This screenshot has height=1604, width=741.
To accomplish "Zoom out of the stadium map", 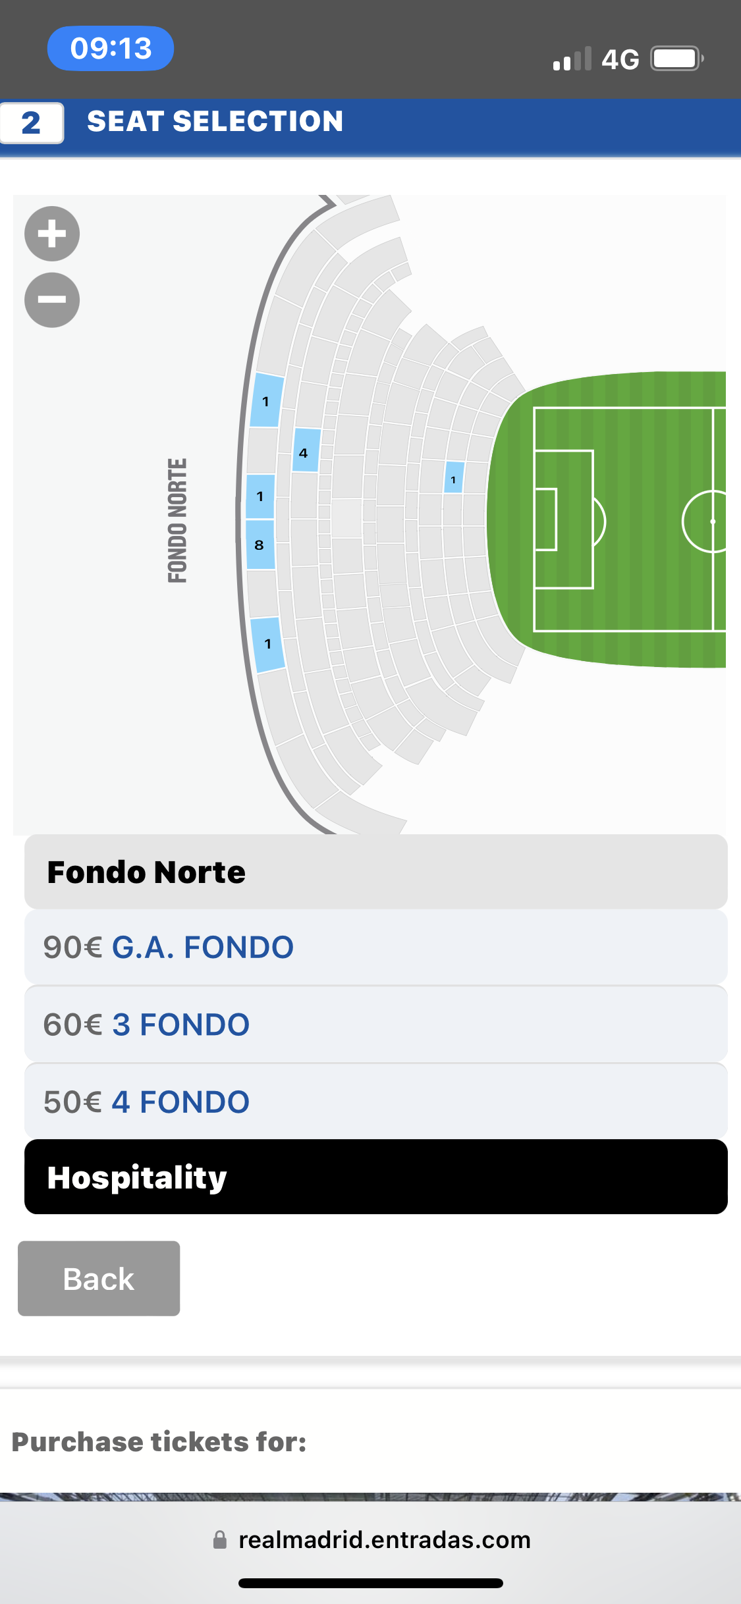I will [52, 300].
